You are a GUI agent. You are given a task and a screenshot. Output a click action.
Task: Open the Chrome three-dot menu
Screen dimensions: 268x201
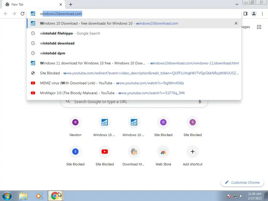(262, 14)
